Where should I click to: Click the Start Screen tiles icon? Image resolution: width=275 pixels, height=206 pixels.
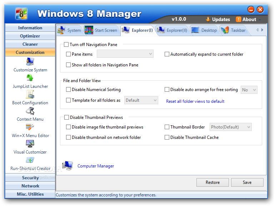pyautogui.click(x=89, y=30)
